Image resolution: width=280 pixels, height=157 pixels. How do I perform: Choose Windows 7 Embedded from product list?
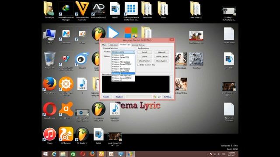click(121, 62)
